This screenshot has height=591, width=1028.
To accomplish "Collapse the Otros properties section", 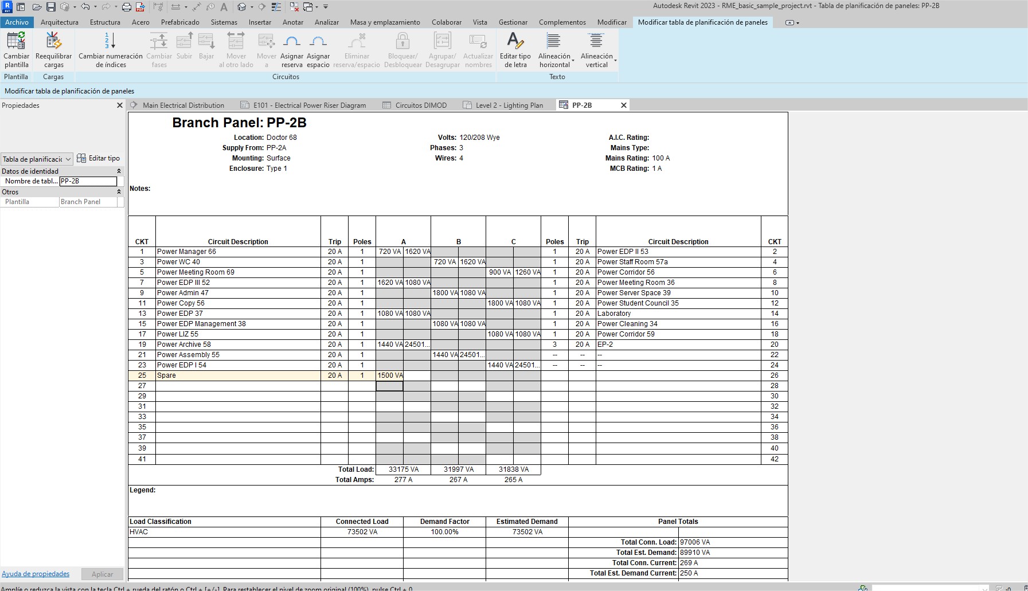I will pyautogui.click(x=119, y=191).
